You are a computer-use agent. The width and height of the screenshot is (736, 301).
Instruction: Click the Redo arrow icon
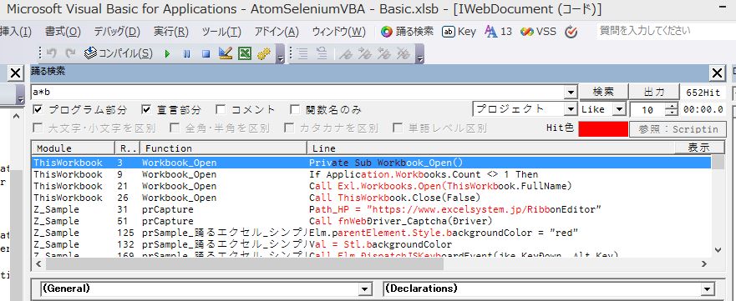coord(70,54)
